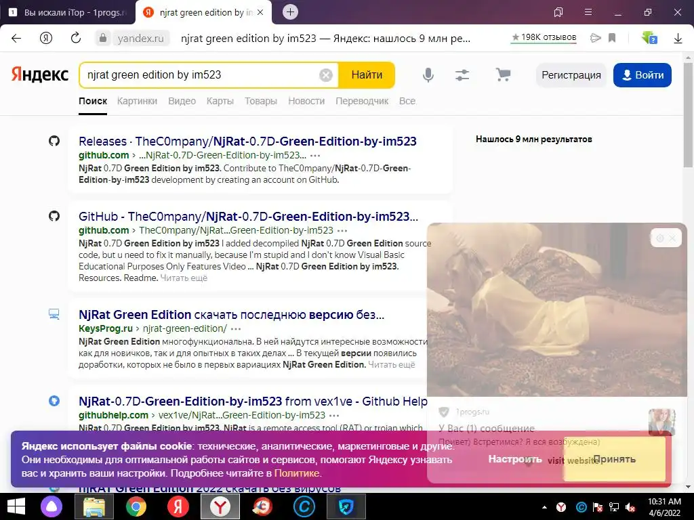Open the green extension icon with badge
Viewport: 694px width, 520px height.
click(649, 38)
